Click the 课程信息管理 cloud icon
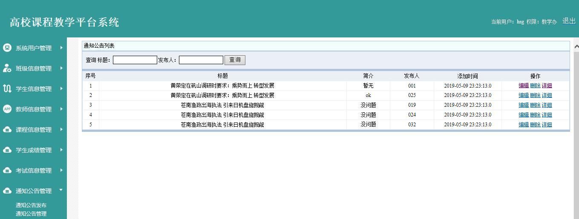Screen dimensions: 579x219 pos(7,129)
